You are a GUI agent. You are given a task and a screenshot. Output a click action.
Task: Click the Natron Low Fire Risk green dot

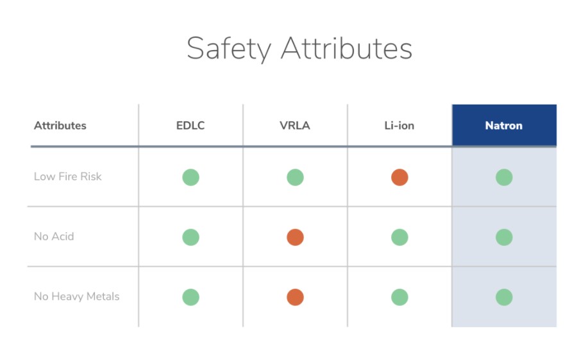[504, 177]
